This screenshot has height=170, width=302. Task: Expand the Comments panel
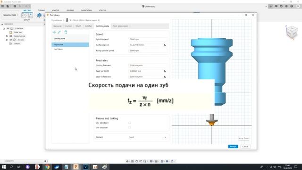(45, 161)
